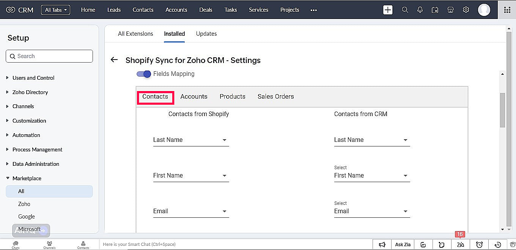This screenshot has height=250, width=516.
Task: Open Shopify Last Name dropdown
Action: click(x=191, y=140)
